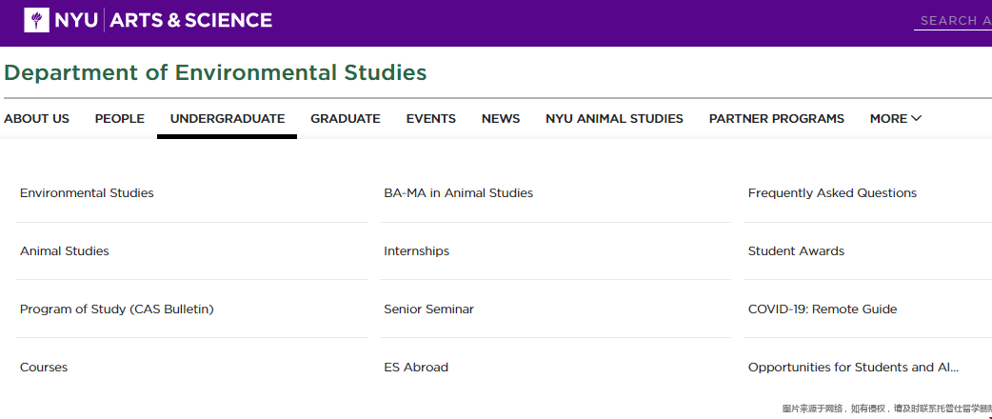Open the NYU Arts & Science home link
The height and width of the screenshot is (419, 992).
149,20
